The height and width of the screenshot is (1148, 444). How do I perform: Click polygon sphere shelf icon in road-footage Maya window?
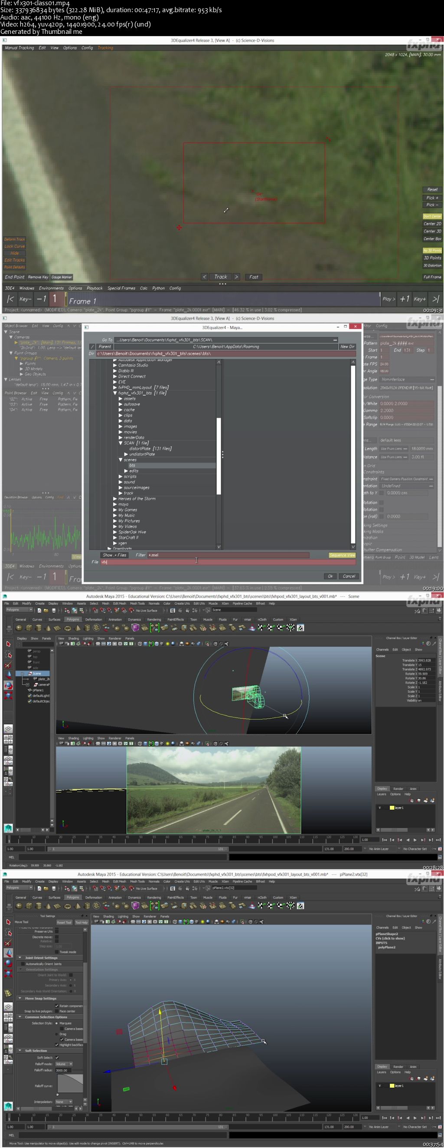(x=19, y=628)
